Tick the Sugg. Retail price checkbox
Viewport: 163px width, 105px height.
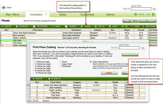coord(60,64)
